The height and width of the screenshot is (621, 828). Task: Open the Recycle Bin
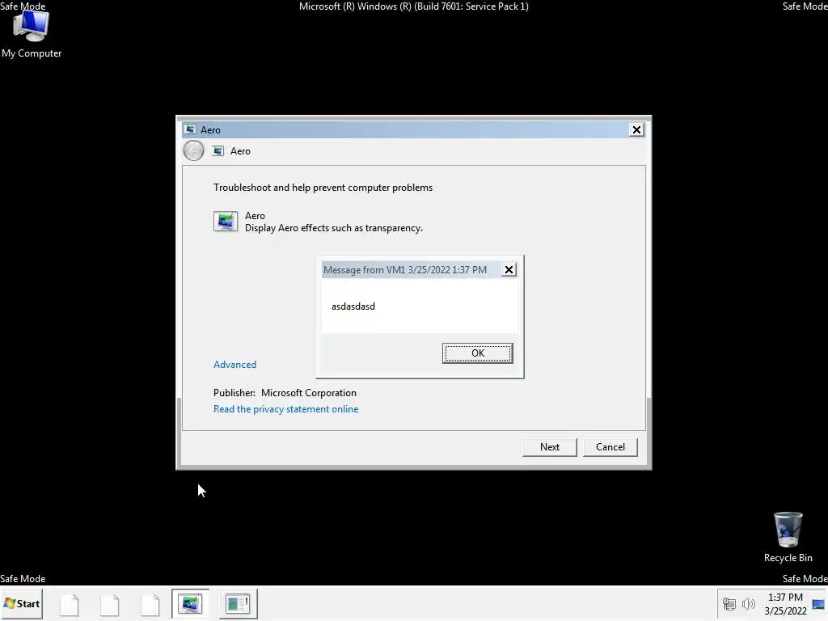pos(788,537)
